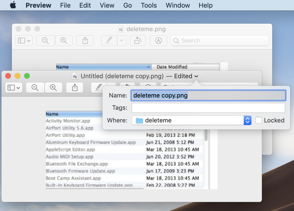Screen dimensions: 294x211
Task: Enable the Locked checkbox
Action: pyautogui.click(x=259, y=120)
